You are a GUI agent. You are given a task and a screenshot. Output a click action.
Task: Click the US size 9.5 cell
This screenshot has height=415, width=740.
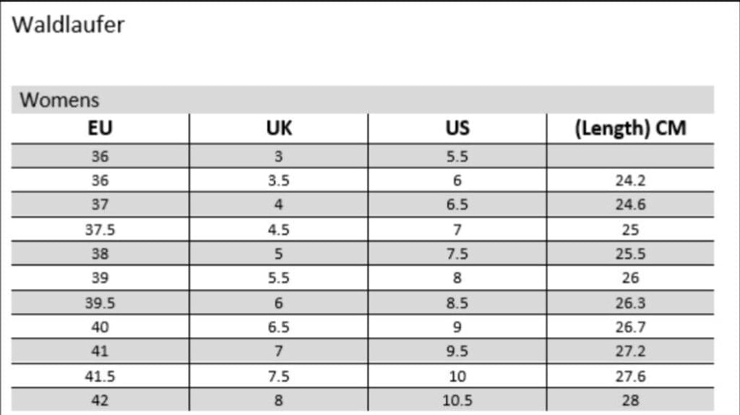pos(457,351)
